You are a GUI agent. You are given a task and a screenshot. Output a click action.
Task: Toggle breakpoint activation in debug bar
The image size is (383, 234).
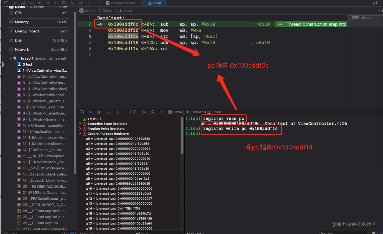pos(91,112)
